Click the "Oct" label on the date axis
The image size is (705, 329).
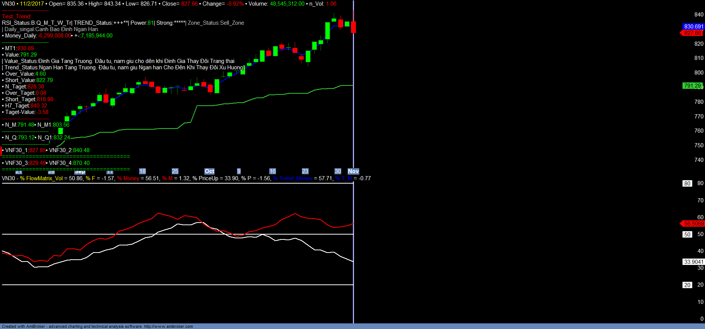209,171
